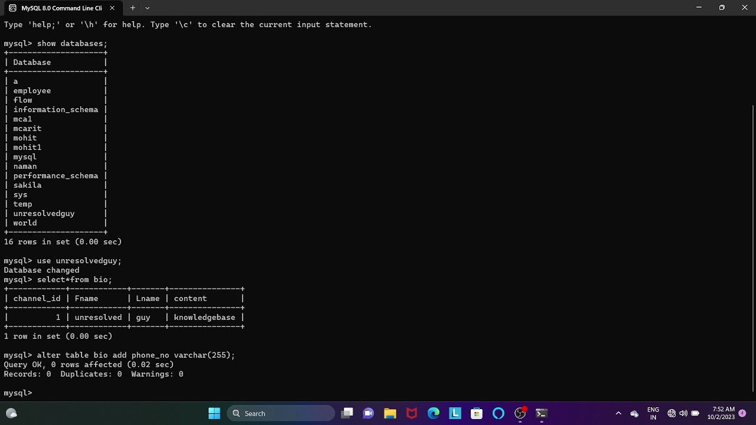The image size is (756, 425).
Task: Click the 'use unresolvedguy;' command text
Action: (x=79, y=261)
